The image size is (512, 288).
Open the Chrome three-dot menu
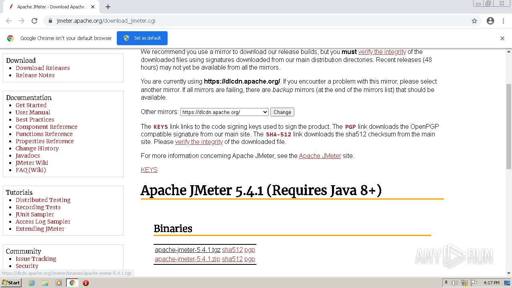pos(503,21)
